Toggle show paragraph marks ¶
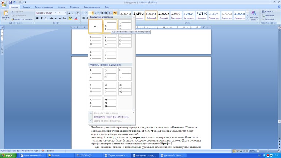 (115, 13)
